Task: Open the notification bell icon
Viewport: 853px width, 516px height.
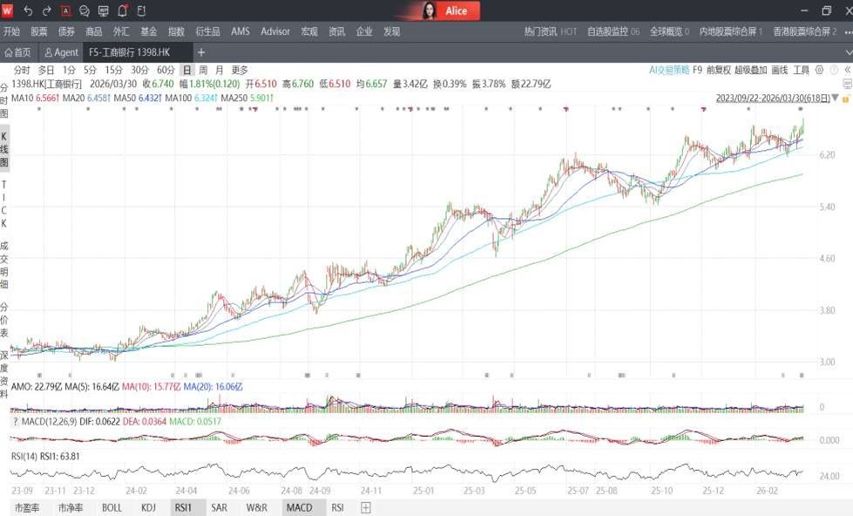Action: 122,10
